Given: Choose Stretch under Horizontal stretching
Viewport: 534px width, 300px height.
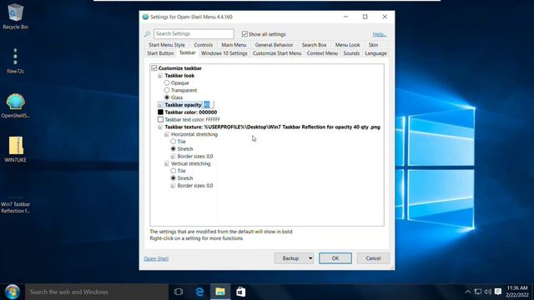Looking at the screenshot, I should pos(174,149).
